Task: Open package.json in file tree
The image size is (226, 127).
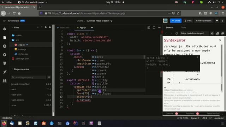Action: [x=22, y=59]
